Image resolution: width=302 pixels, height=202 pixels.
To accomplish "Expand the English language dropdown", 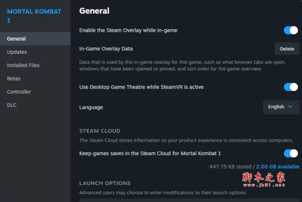I will pyautogui.click(x=281, y=107).
